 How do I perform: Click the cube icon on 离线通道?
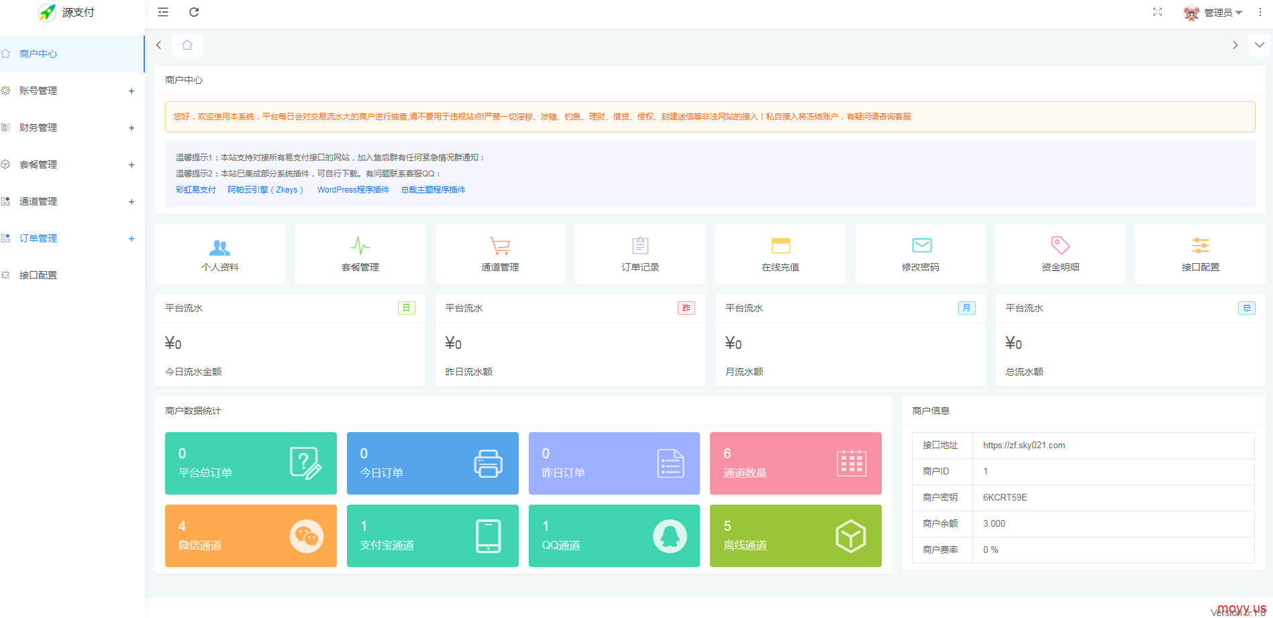tap(851, 536)
